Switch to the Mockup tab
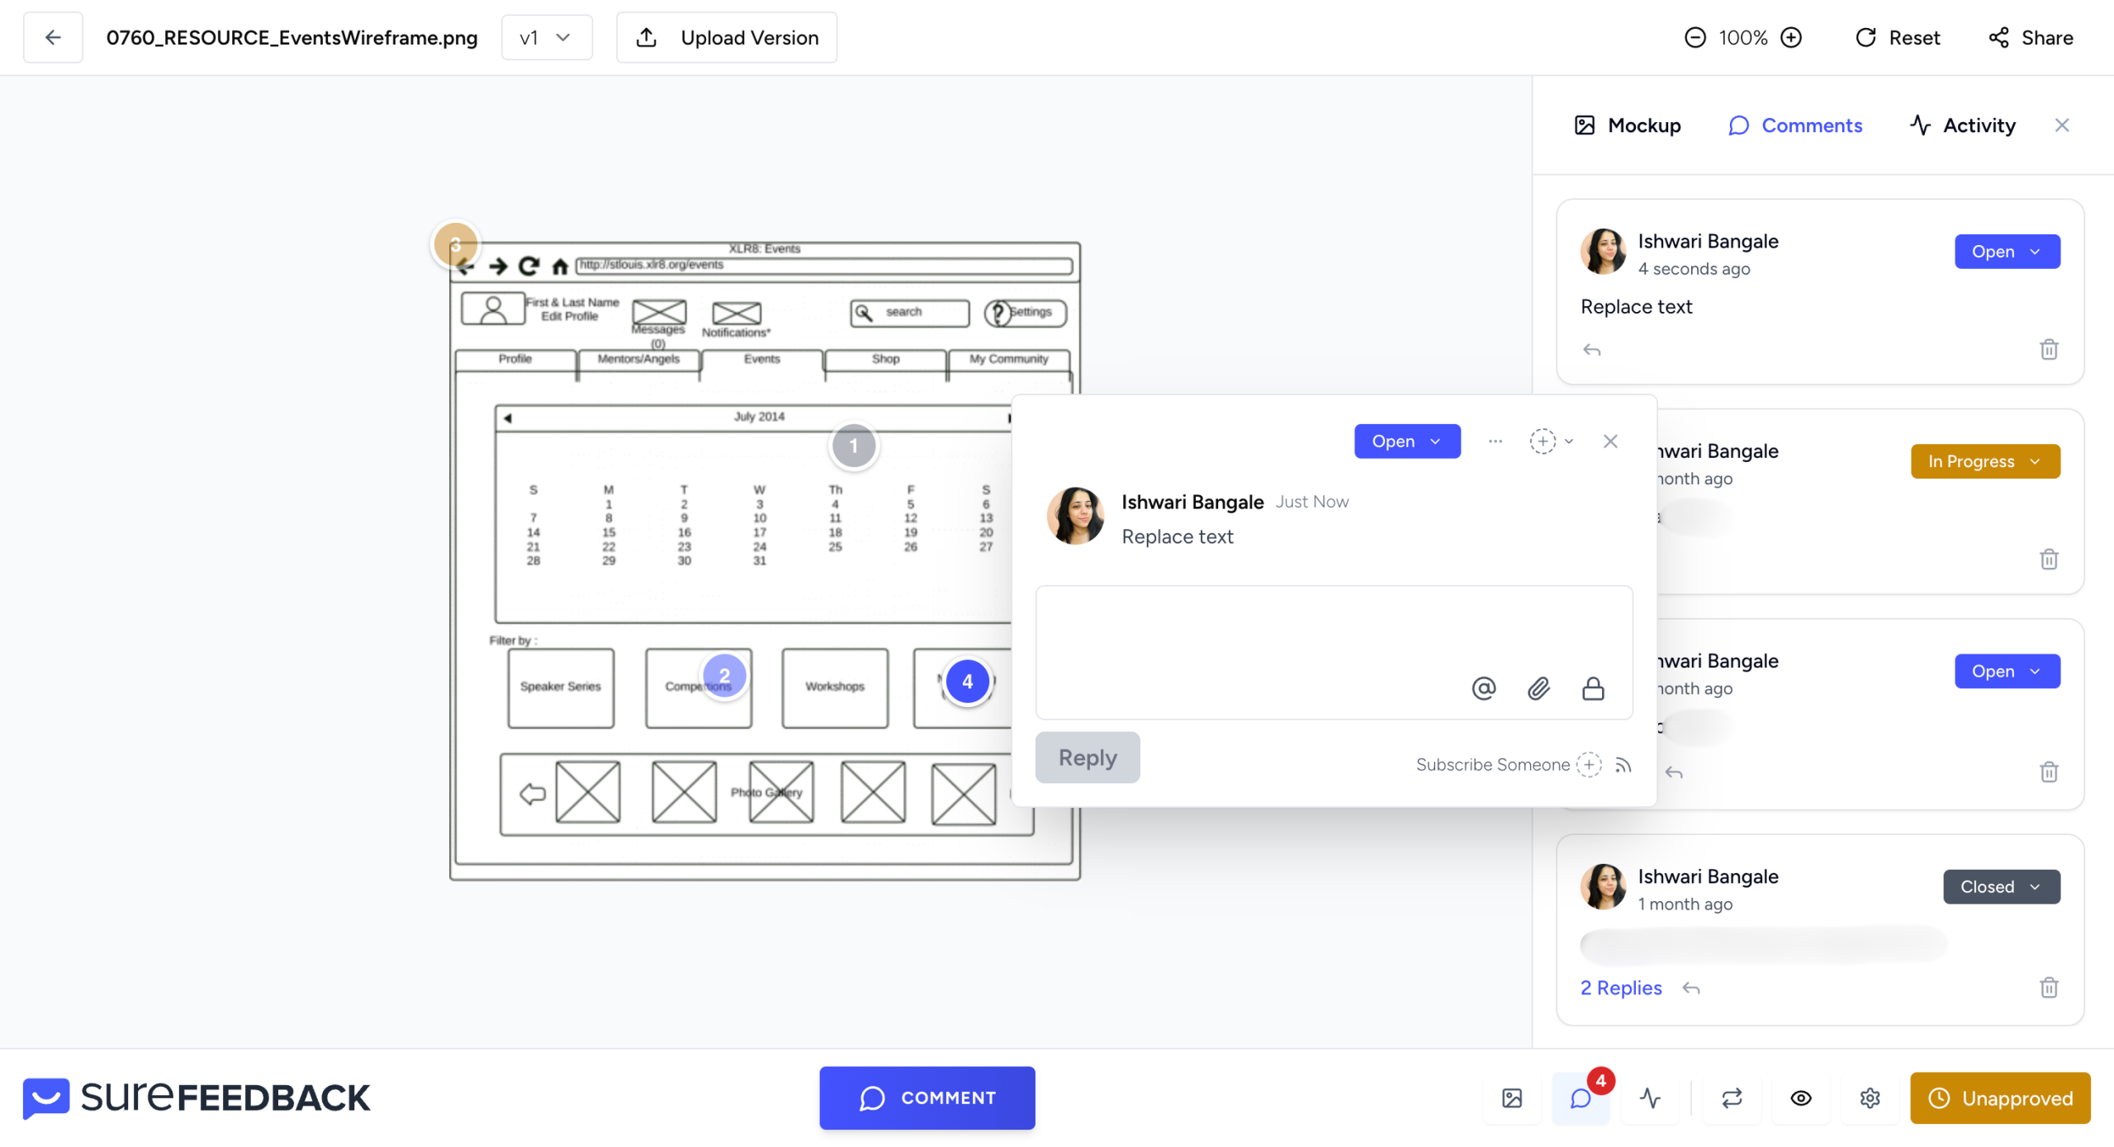2114x1147 pixels. (x=1627, y=125)
